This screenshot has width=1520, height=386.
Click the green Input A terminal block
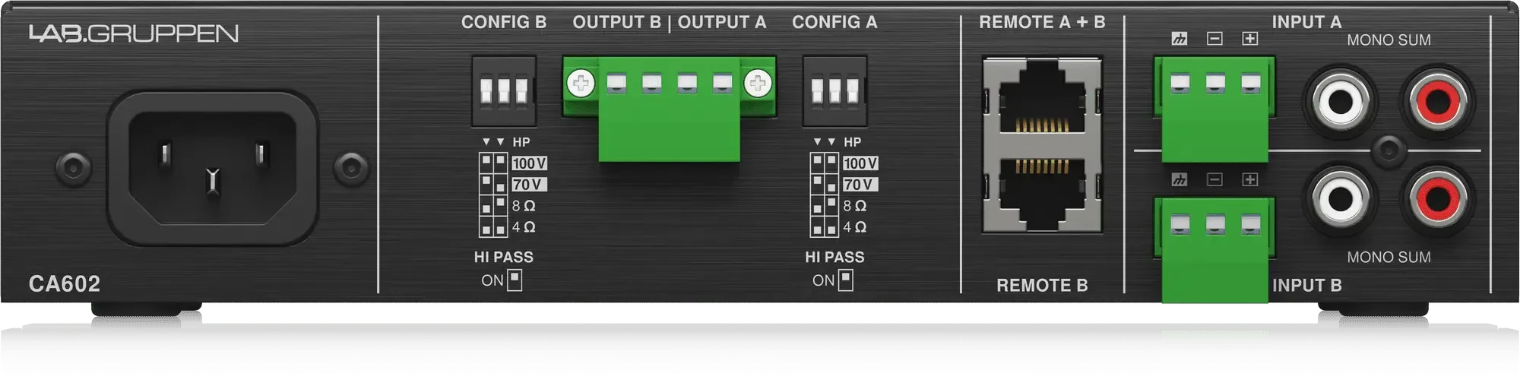pos(1214,109)
